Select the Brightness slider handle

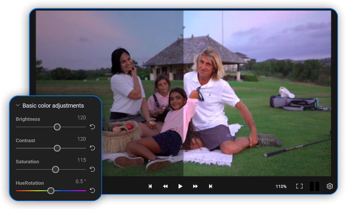tap(57, 127)
